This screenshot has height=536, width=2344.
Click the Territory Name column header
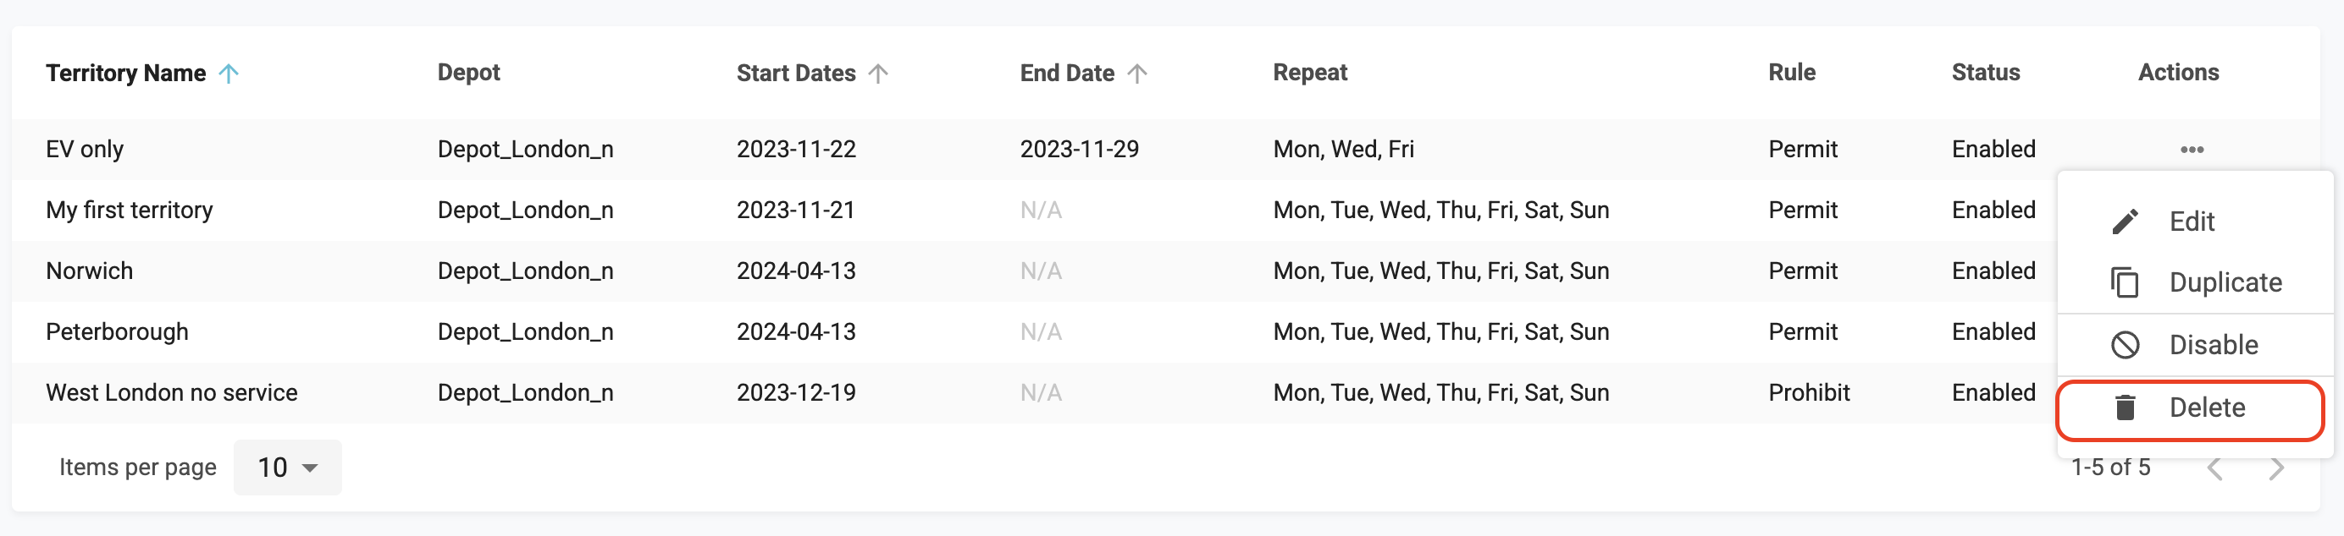pos(125,74)
